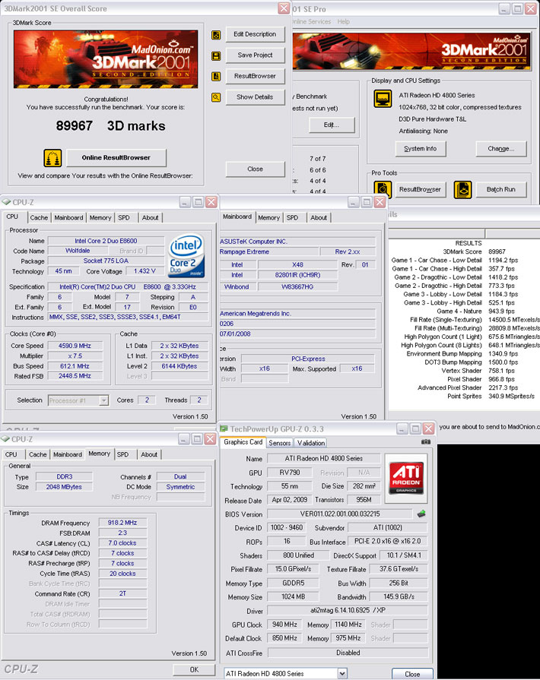
Task: Click the Memory tab in the CPU-Z Mainboard window
Action: tap(268, 218)
